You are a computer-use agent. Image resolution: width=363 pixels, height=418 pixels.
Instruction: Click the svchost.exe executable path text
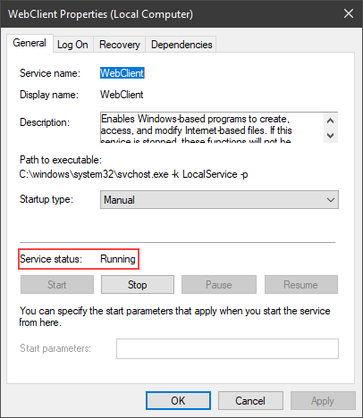click(x=133, y=174)
